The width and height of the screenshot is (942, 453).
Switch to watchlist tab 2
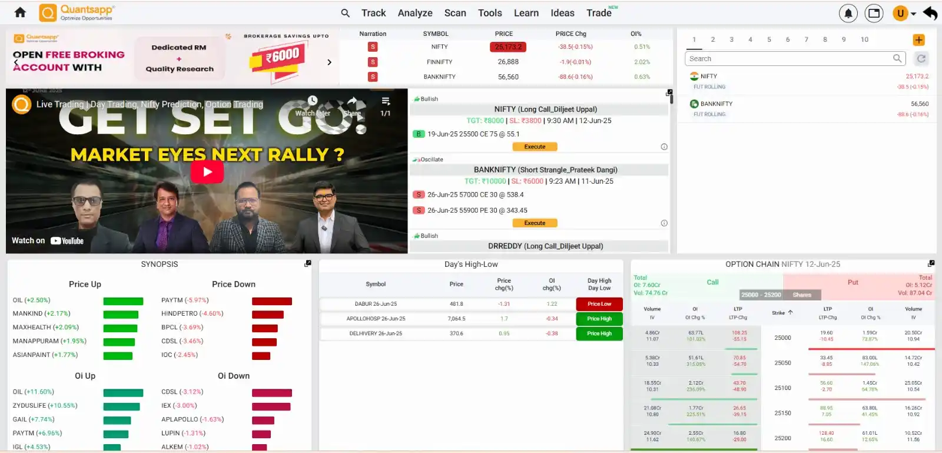pyautogui.click(x=713, y=39)
